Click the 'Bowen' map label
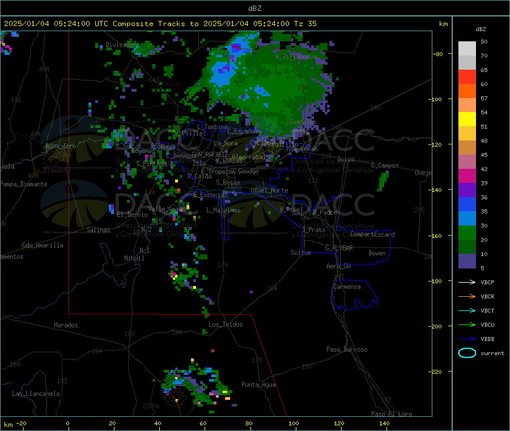The height and width of the screenshot is (431, 510). point(377,253)
